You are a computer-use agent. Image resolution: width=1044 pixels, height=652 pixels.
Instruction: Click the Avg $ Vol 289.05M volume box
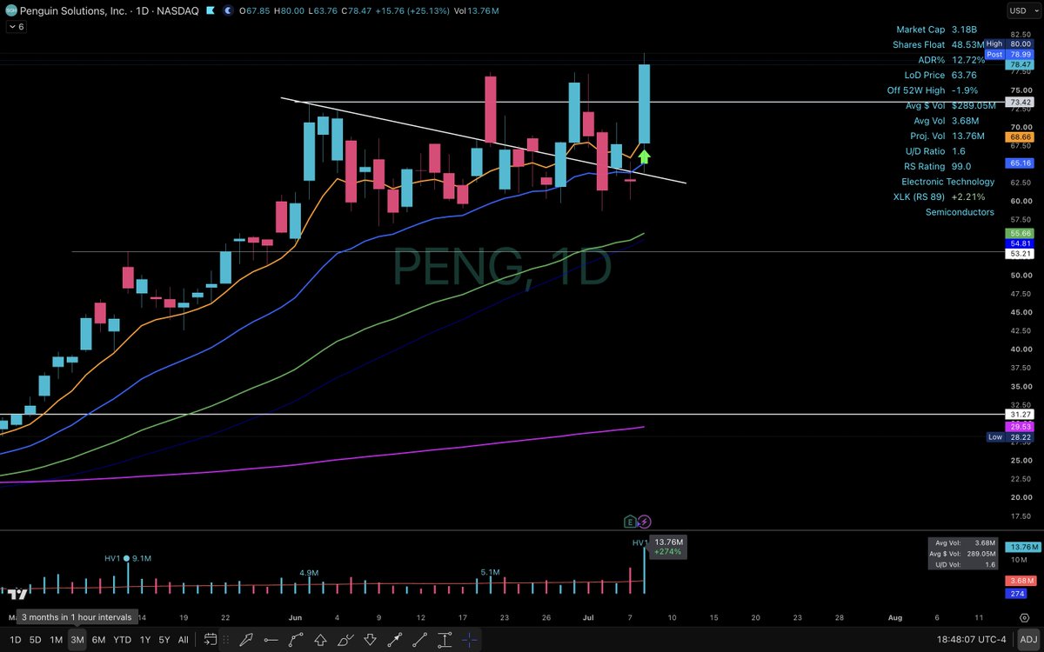[x=961, y=554]
